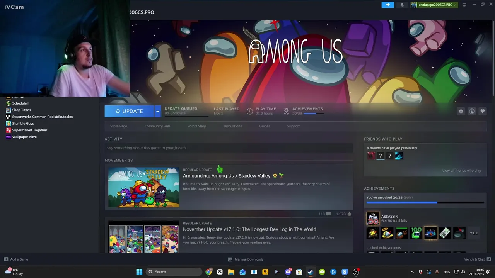Click the small achievements bar beside 20/33
Image resolution: width=495 pixels, height=278 pixels.
click(314, 114)
